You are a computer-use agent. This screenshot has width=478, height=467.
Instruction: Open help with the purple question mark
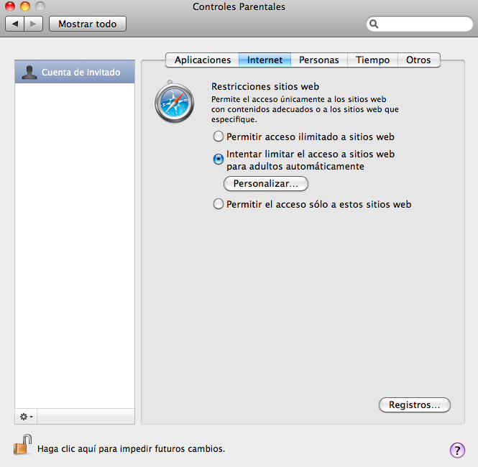coord(457,450)
